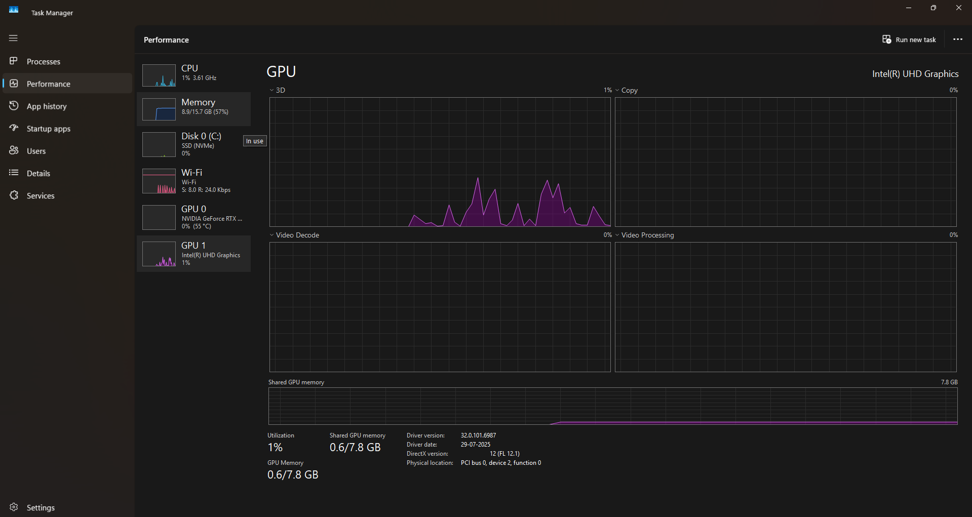Select the CPU mini graph thumbnail

coord(159,75)
